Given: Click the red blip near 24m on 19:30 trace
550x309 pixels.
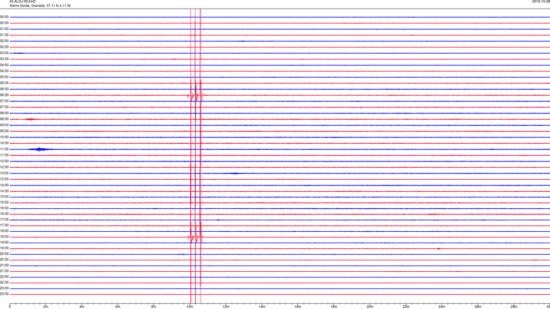Looking at the screenshot, I should pos(438,248).
